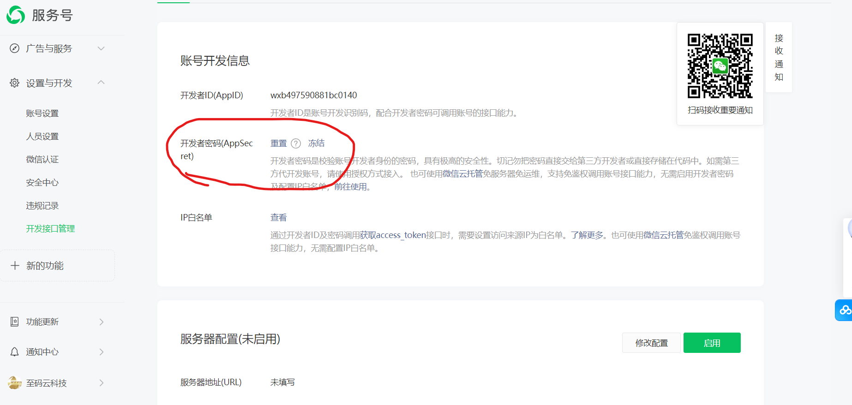Click the 服务器配置(未启用) heading
This screenshot has height=405, width=852.
230,339
